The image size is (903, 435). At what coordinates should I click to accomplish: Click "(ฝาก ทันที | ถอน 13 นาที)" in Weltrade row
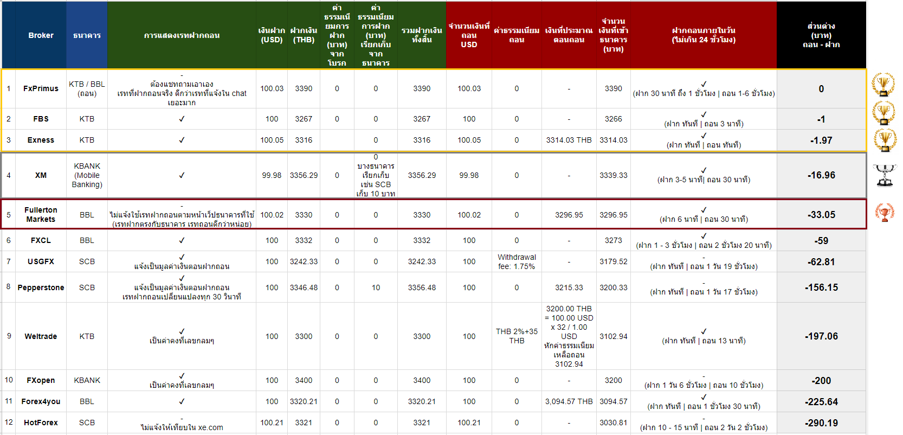coord(704,341)
